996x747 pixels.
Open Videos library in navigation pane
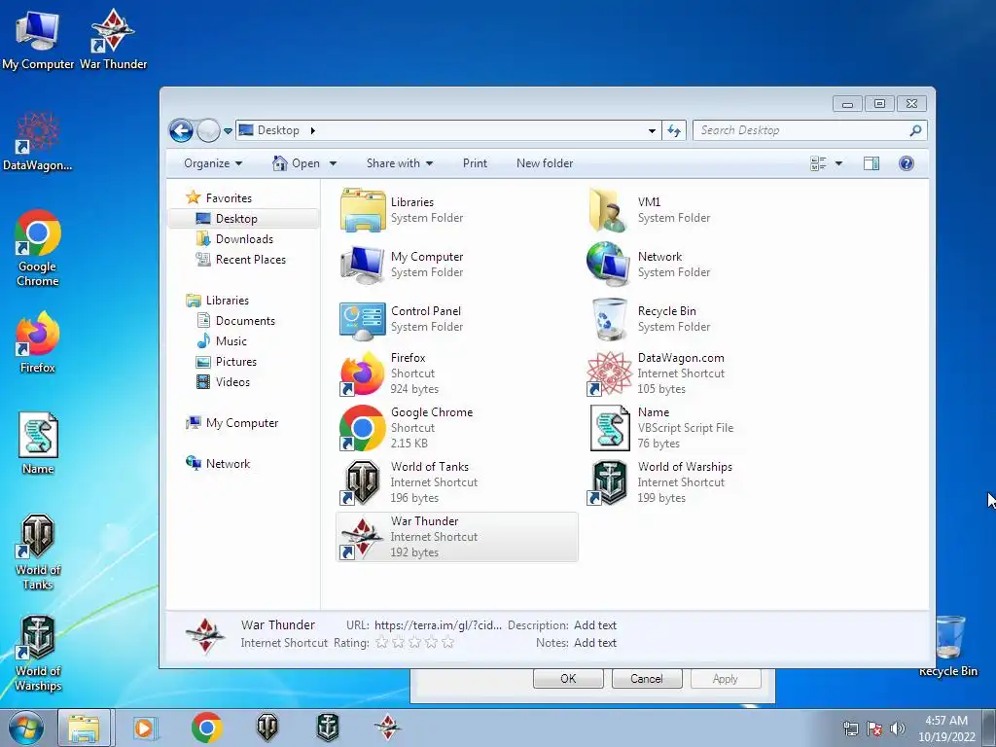pyautogui.click(x=232, y=381)
